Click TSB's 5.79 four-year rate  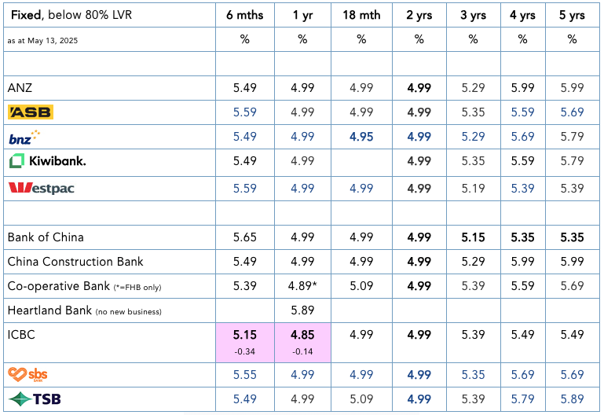pos(523,398)
